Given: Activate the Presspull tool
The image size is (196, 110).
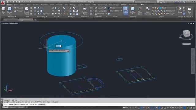Looking at the screenshot, I should click(18, 11).
